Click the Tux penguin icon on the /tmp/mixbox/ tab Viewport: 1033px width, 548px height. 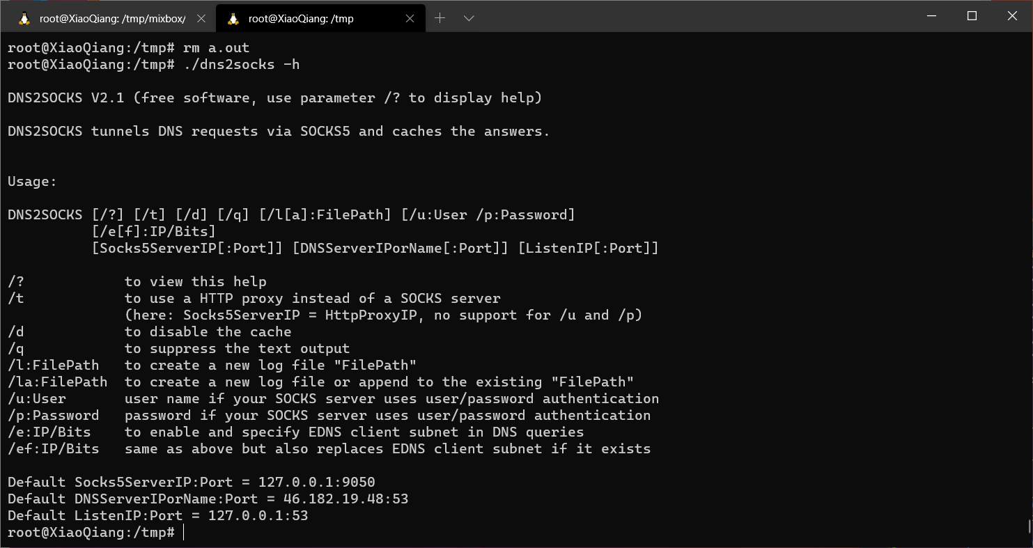(24, 19)
